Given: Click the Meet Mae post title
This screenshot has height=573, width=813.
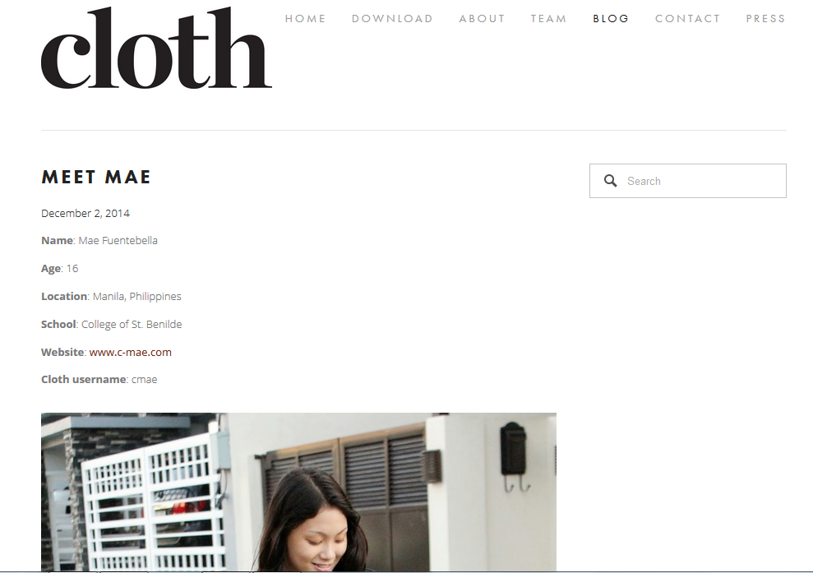Looking at the screenshot, I should (96, 177).
